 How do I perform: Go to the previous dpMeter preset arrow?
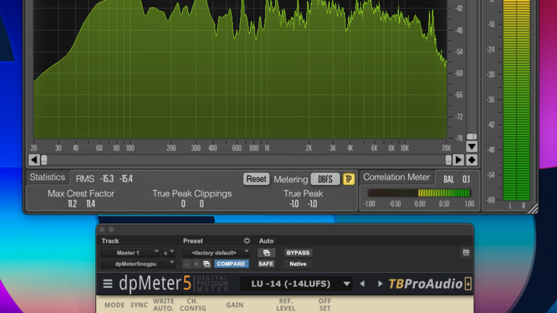pos(362,284)
